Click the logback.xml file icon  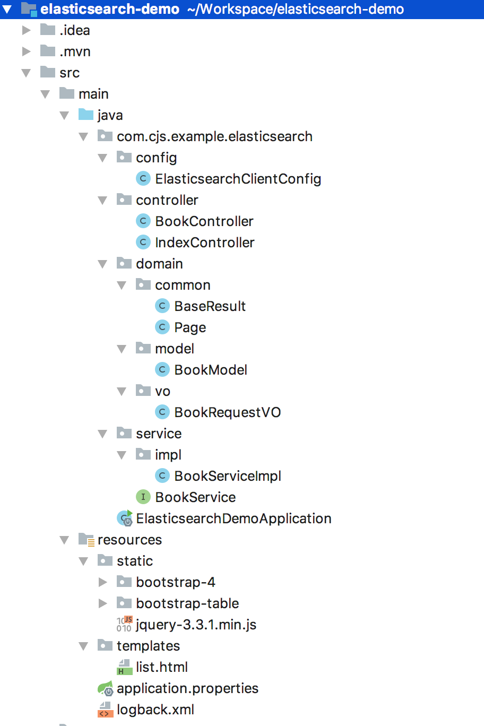coord(105,710)
